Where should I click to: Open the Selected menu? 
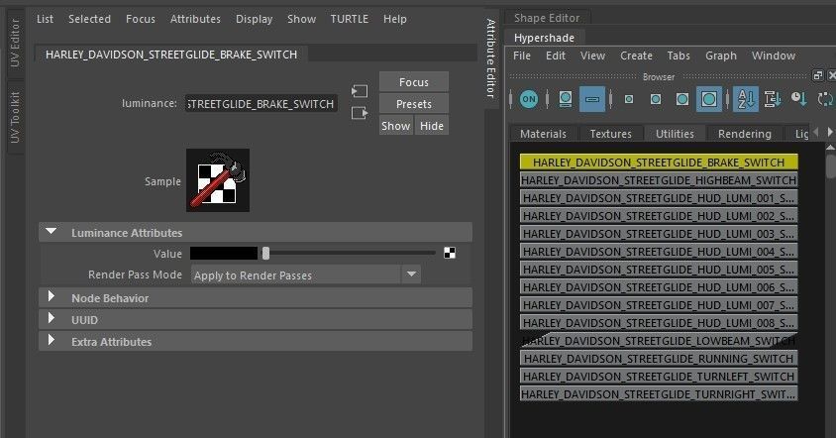89,19
